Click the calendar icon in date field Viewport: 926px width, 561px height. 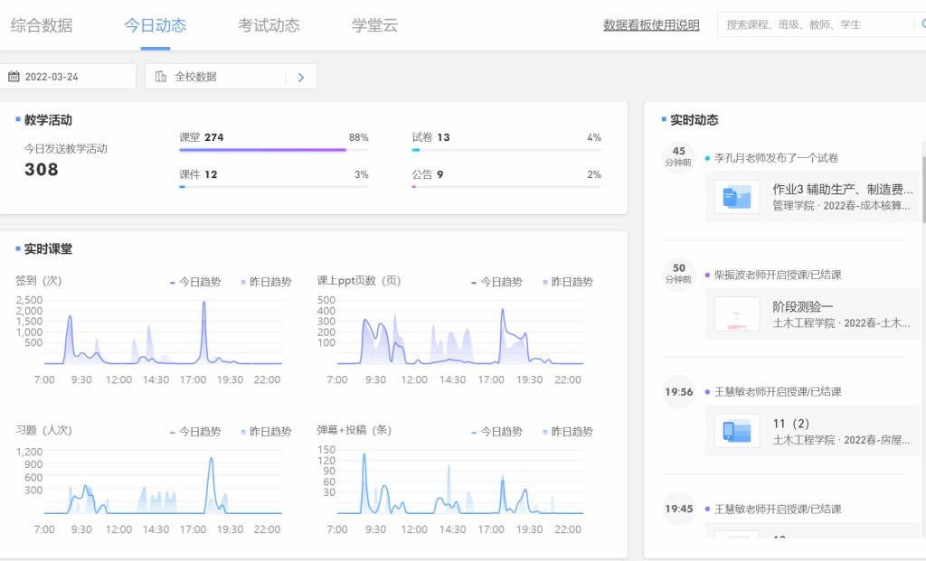14,77
